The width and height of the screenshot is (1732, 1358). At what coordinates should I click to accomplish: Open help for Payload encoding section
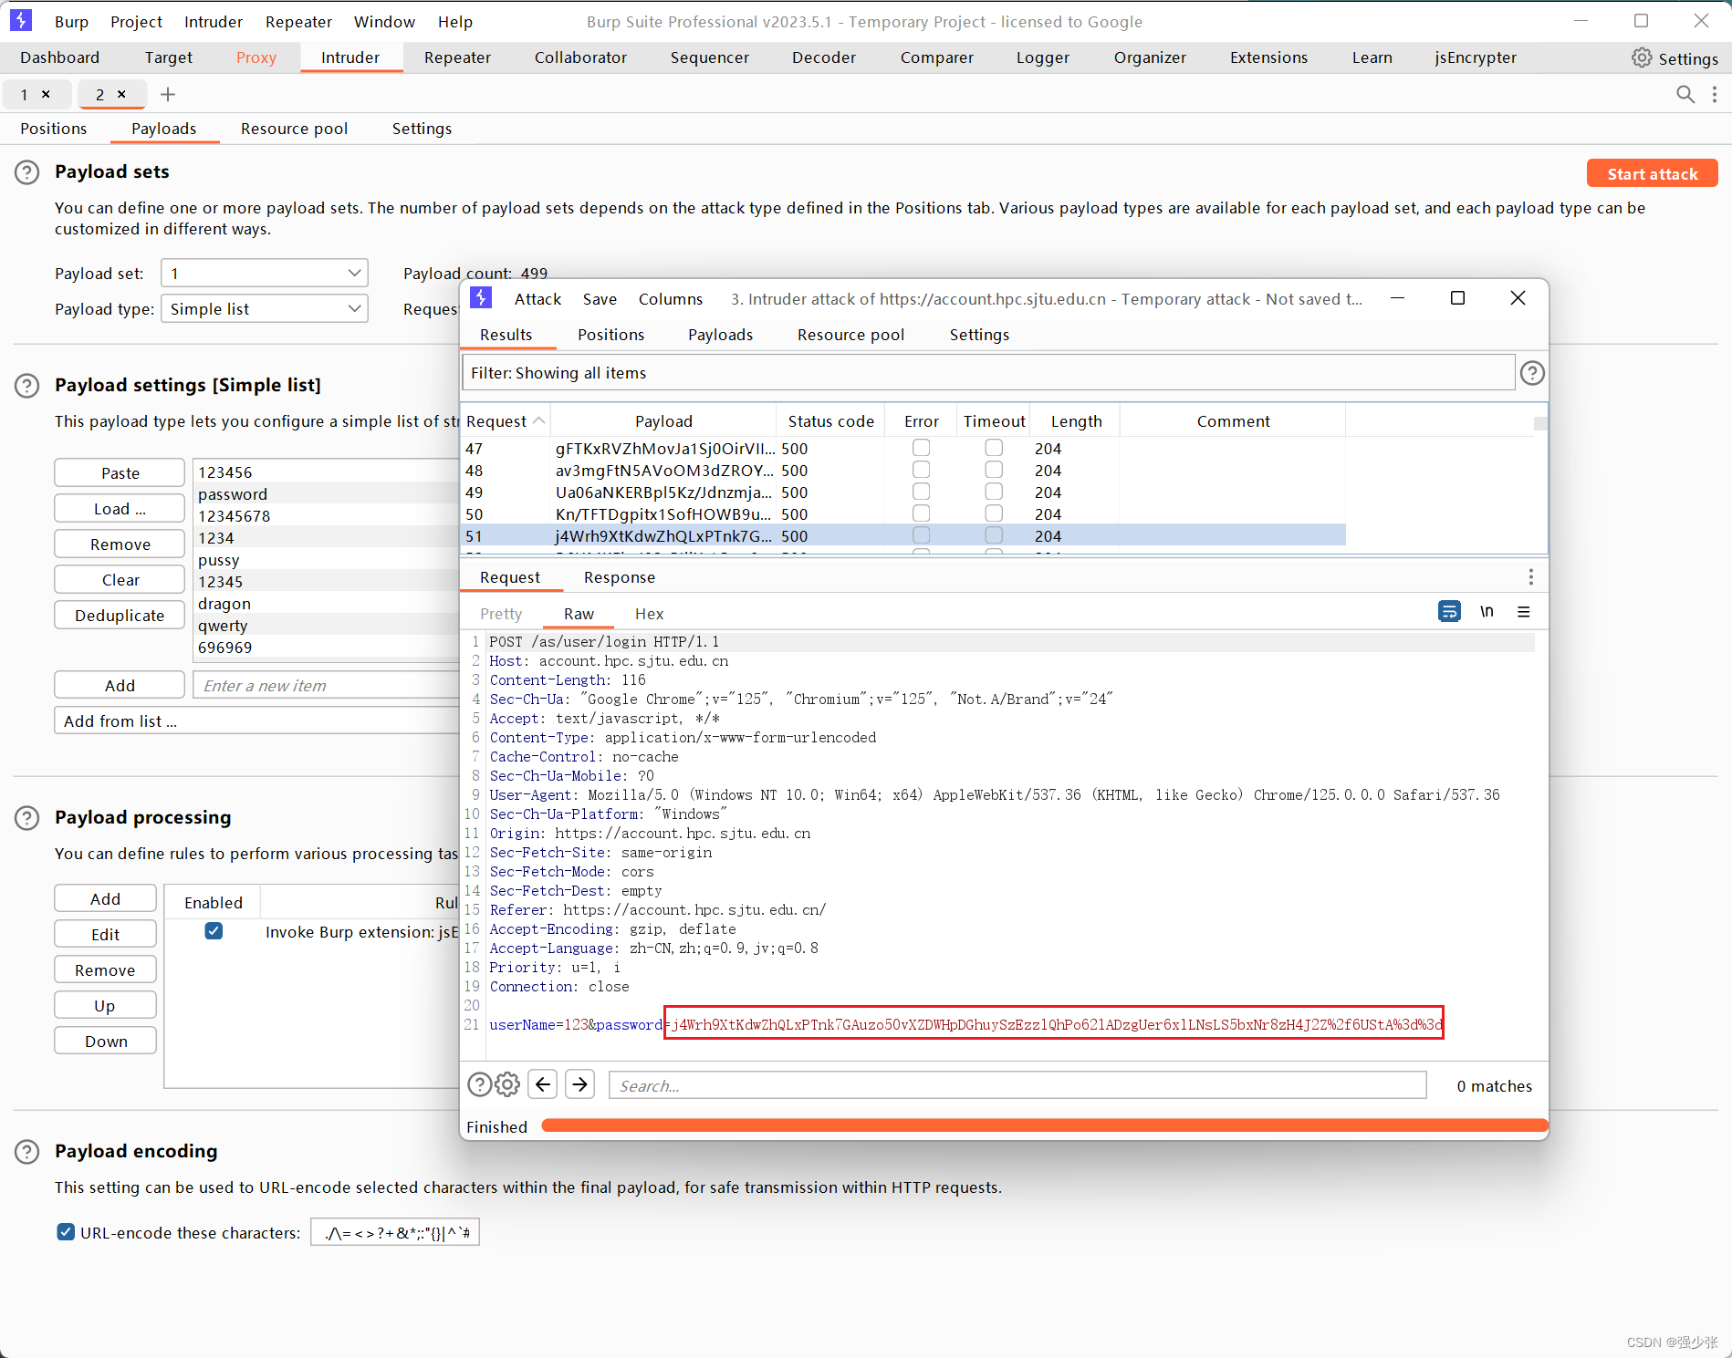click(x=27, y=1152)
